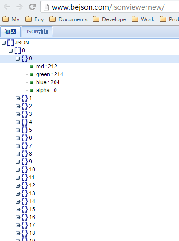Click the address bar with bejson URL

tap(110, 7)
